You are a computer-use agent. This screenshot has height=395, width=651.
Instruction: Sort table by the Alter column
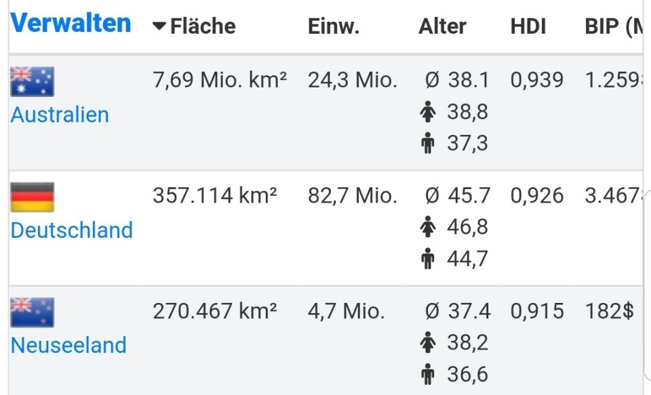pyautogui.click(x=442, y=26)
